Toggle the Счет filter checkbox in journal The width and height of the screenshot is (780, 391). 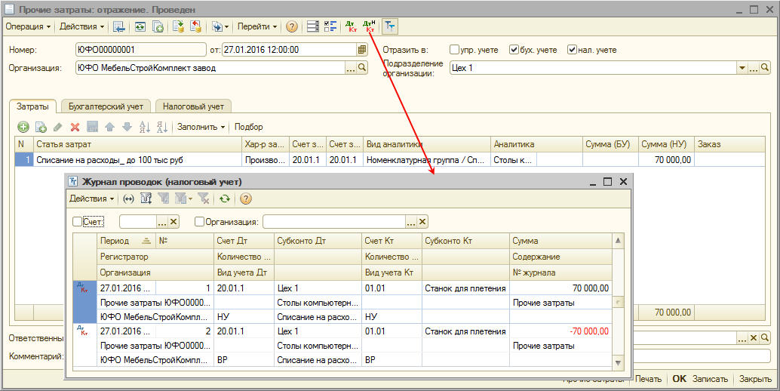tap(77, 222)
